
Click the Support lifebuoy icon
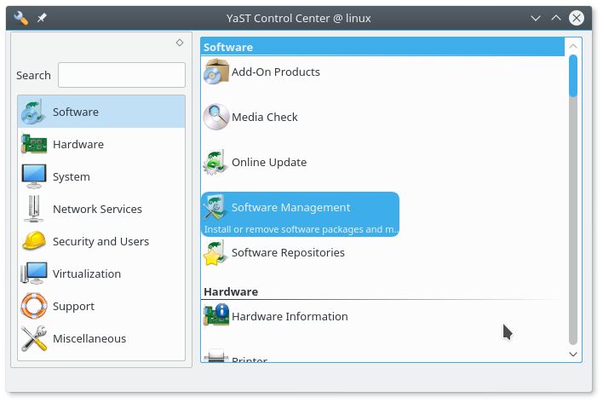click(x=34, y=306)
